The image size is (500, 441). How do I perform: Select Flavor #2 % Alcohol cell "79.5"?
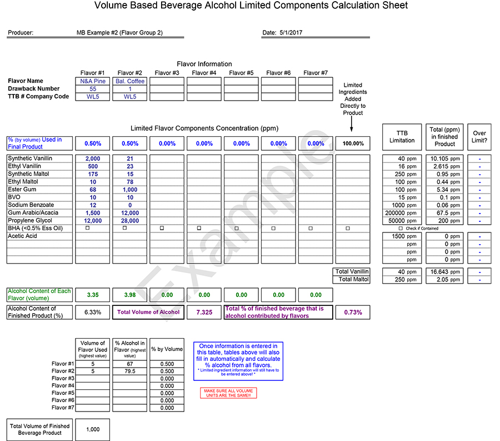pyautogui.click(x=130, y=371)
